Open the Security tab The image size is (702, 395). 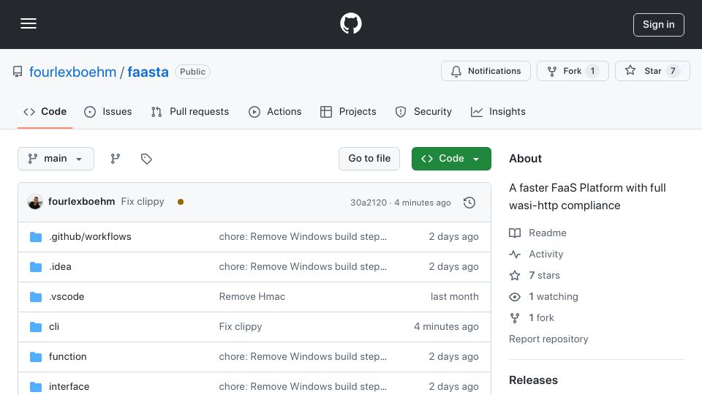pos(423,111)
